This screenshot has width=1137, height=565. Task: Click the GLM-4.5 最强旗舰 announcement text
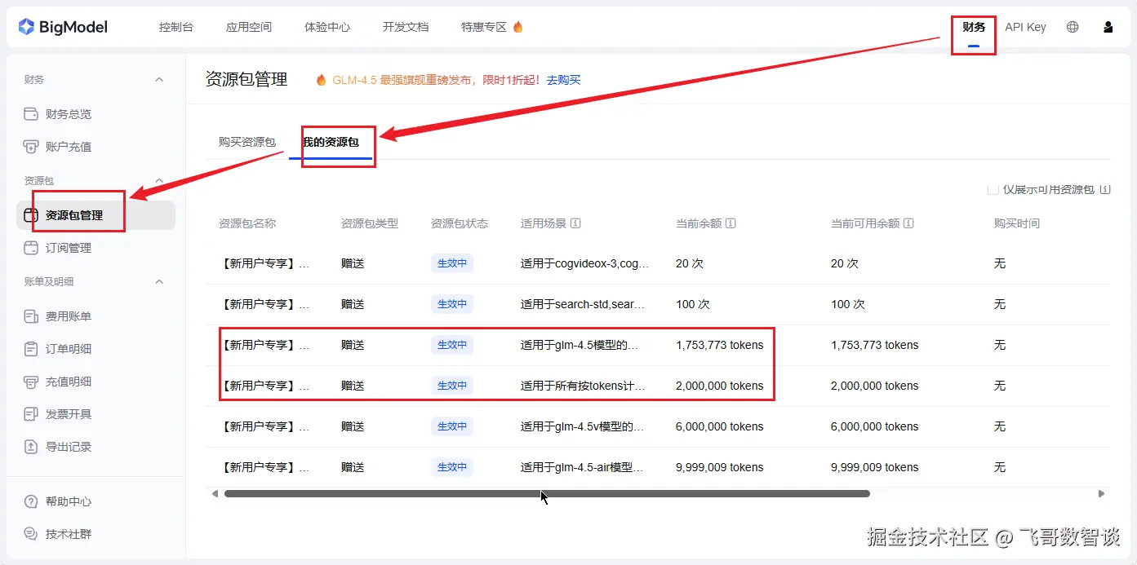[x=436, y=80]
